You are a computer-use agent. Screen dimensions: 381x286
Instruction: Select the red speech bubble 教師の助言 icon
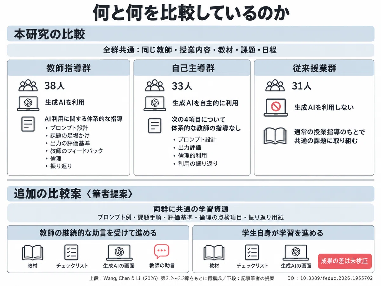(162, 252)
